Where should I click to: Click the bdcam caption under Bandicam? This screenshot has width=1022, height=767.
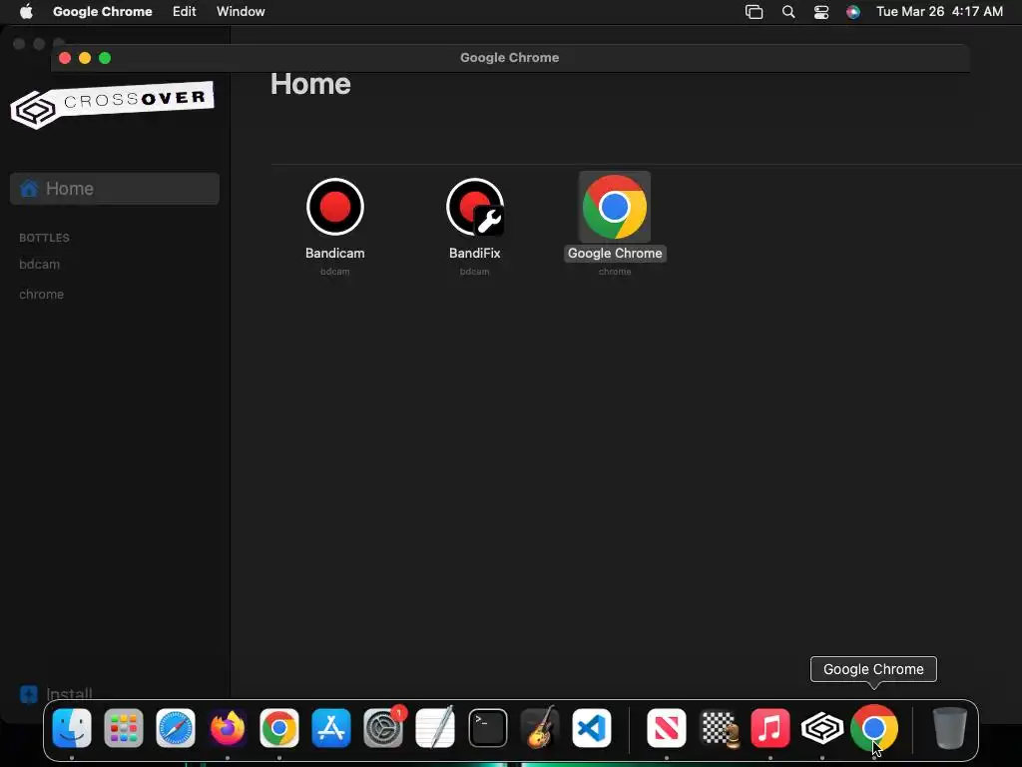tap(335, 272)
